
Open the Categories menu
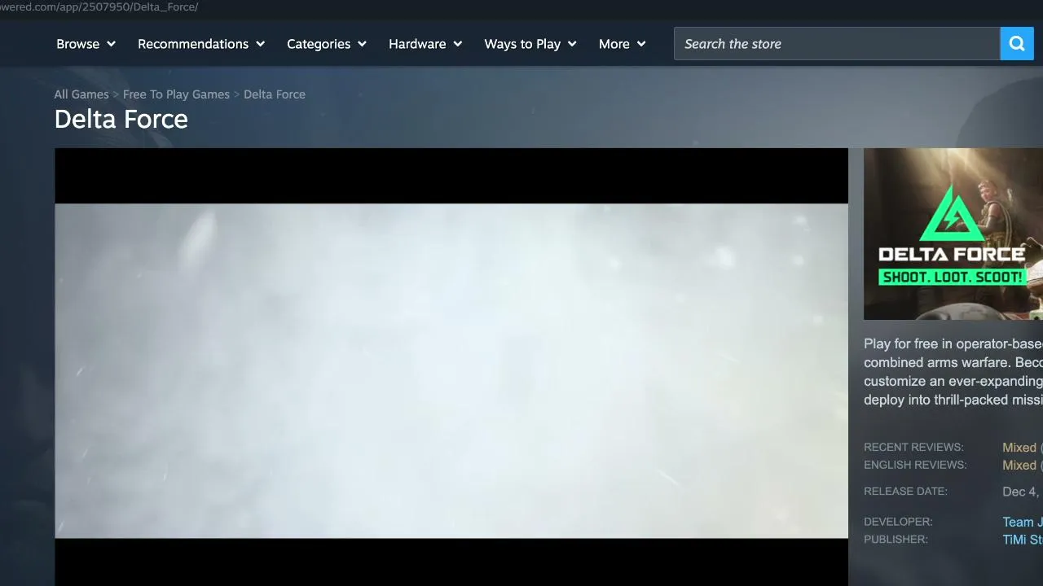click(x=327, y=44)
